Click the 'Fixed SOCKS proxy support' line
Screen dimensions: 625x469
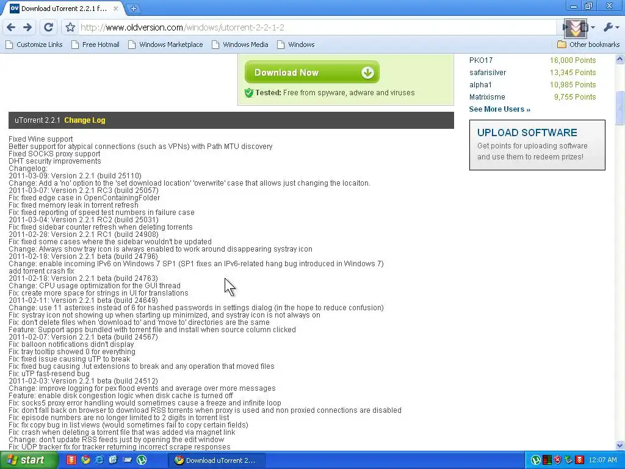point(54,154)
